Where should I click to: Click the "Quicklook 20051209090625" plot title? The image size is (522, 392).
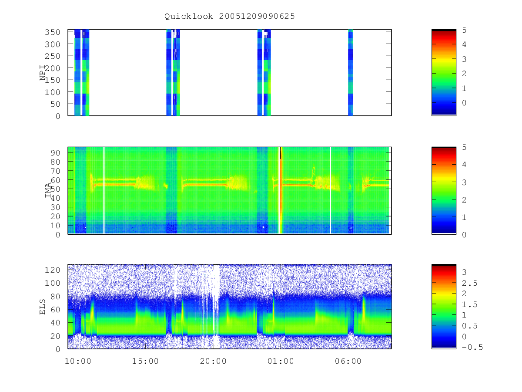[230, 16]
